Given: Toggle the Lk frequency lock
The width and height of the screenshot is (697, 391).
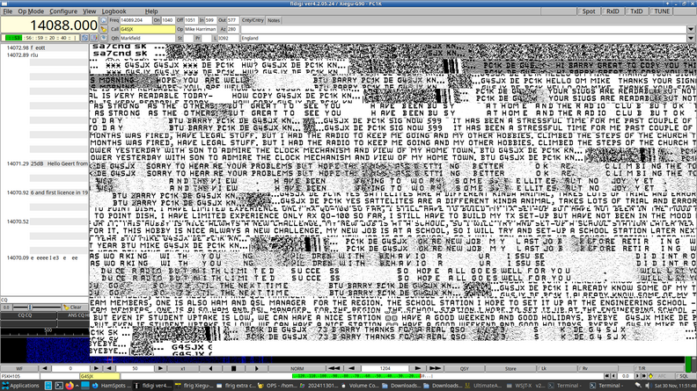Looking at the screenshot, I should pos(555,368).
